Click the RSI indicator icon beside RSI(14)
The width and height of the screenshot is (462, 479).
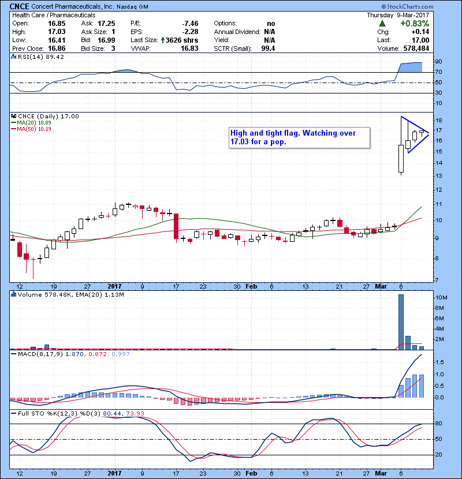pos(13,57)
